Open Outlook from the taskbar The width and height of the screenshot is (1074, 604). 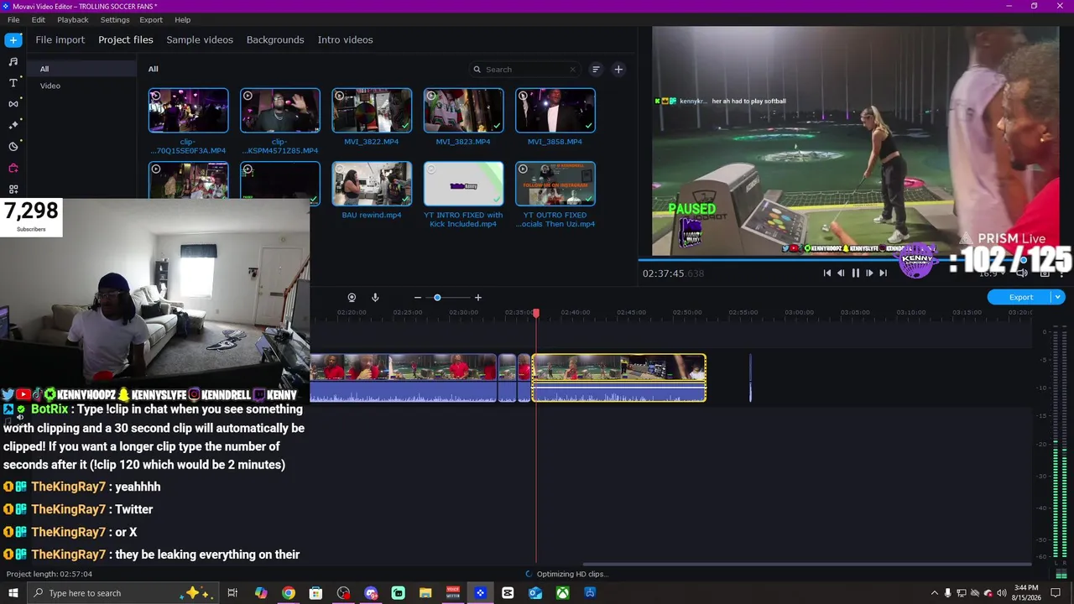(x=535, y=593)
